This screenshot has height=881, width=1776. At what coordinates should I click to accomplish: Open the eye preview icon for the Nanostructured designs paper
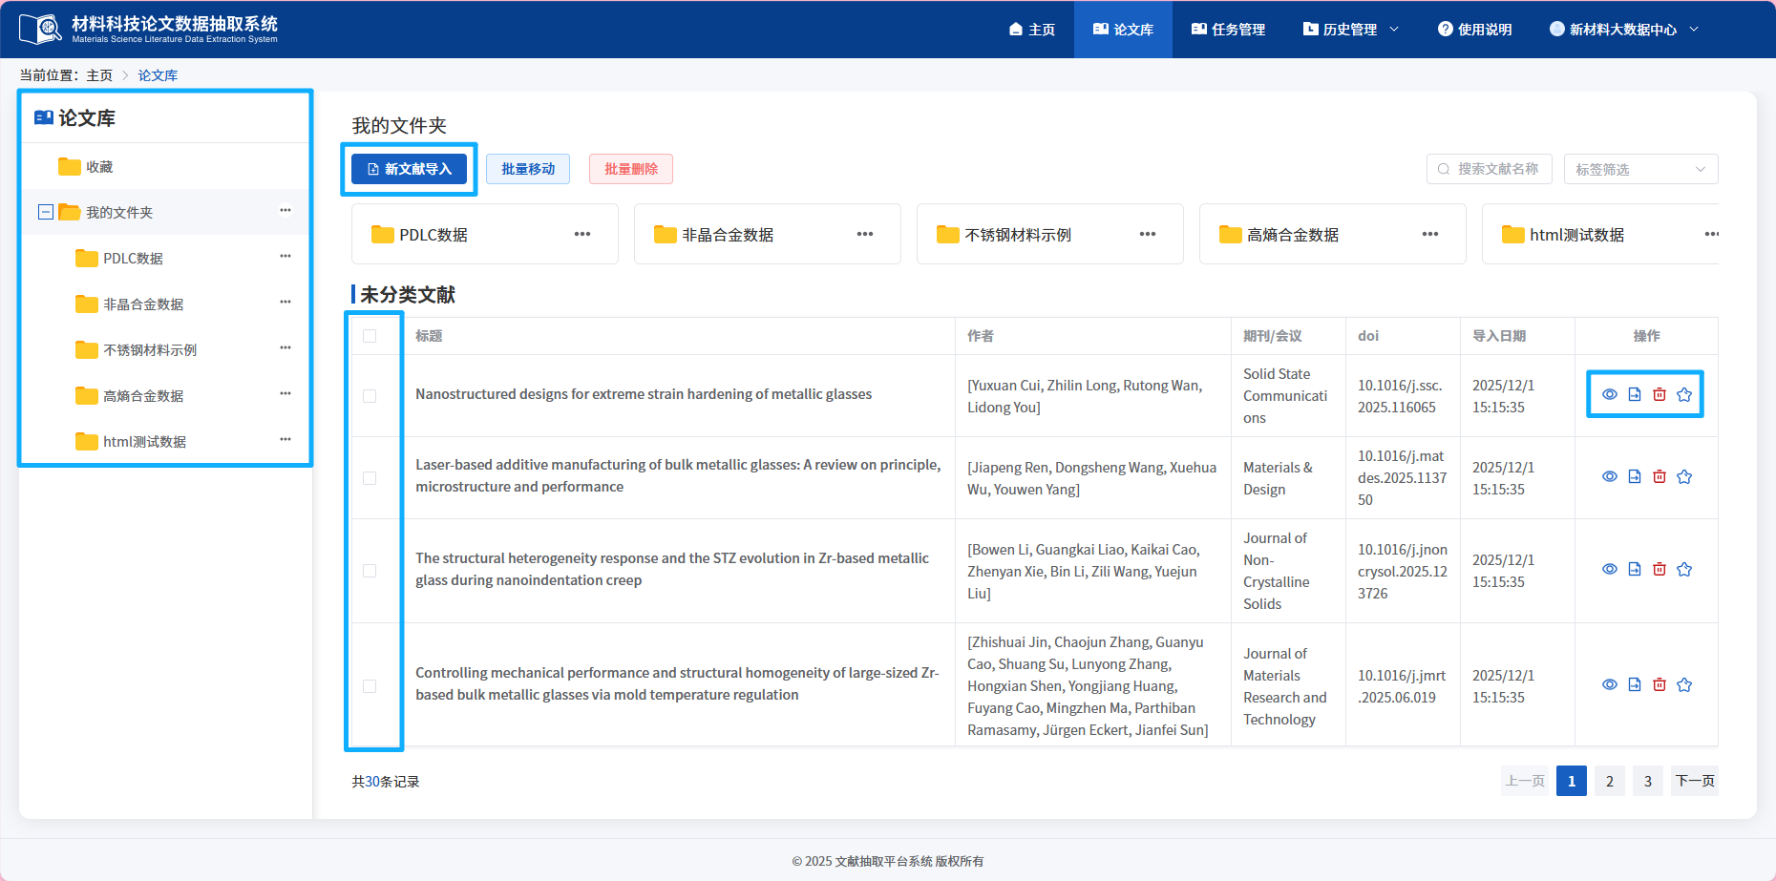[1610, 393]
